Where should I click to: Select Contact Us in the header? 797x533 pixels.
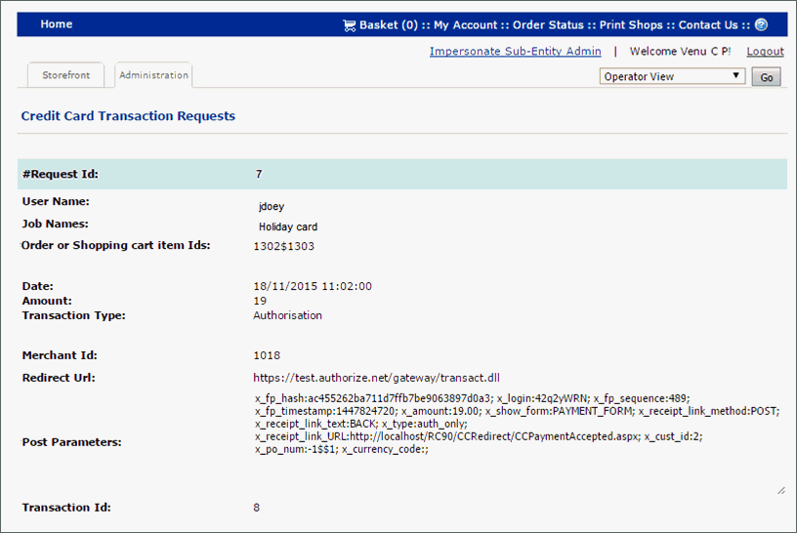pos(708,25)
